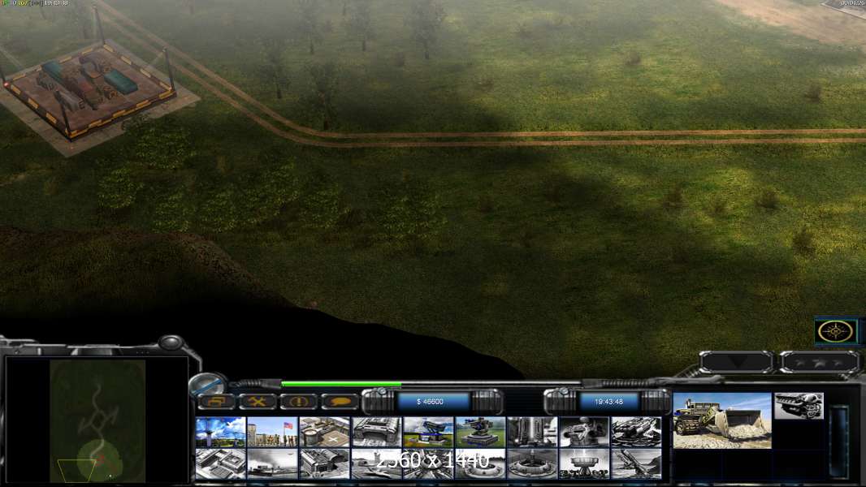Select the gray hangar factory icon in bottom row
The height and width of the screenshot is (487, 866).
click(x=324, y=463)
